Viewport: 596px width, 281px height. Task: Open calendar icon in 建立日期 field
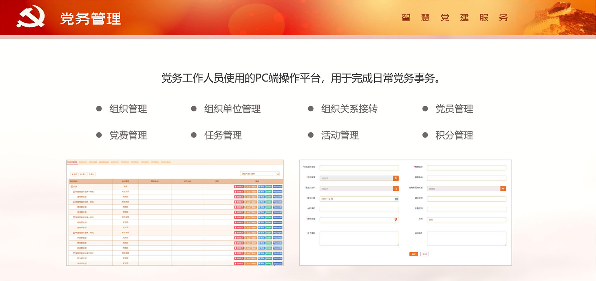click(396, 199)
